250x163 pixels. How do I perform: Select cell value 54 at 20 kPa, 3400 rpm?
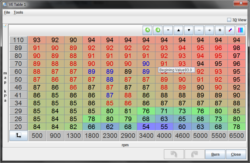(146, 127)
